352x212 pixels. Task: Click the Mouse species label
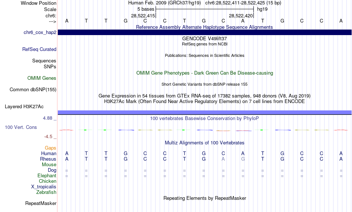tap(49, 165)
